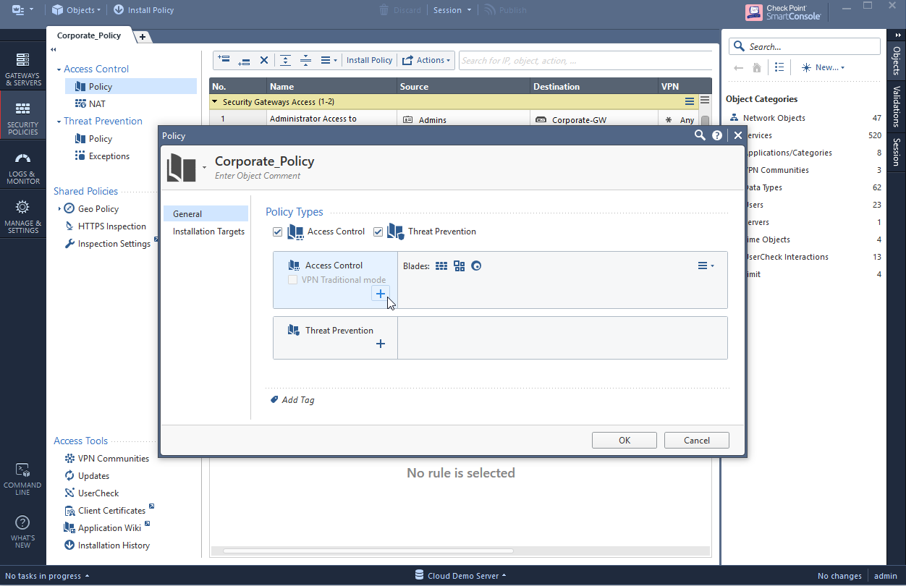Click the round Content Awareness blade icon
906x586 pixels.
476,266
